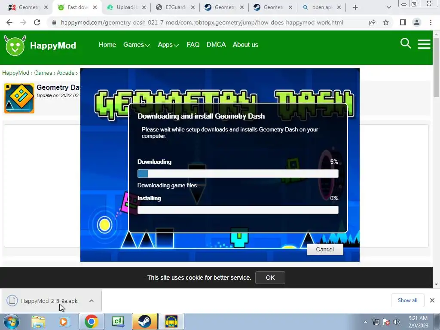Click the page vertical scrollbar thumb
The image size is (440, 330).
pyautogui.click(x=437, y=67)
